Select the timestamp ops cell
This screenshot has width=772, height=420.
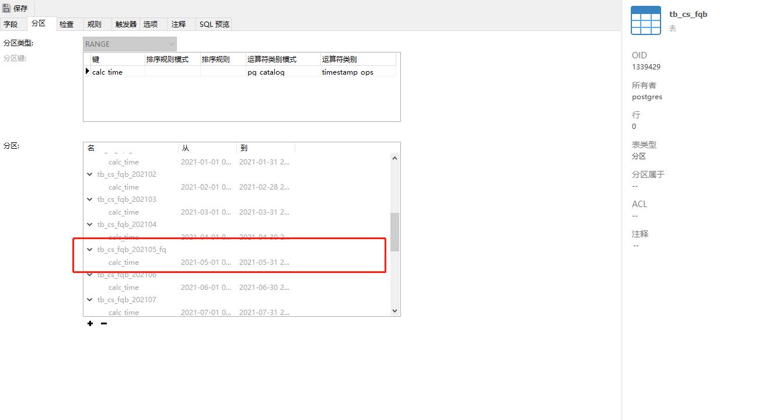(358, 72)
